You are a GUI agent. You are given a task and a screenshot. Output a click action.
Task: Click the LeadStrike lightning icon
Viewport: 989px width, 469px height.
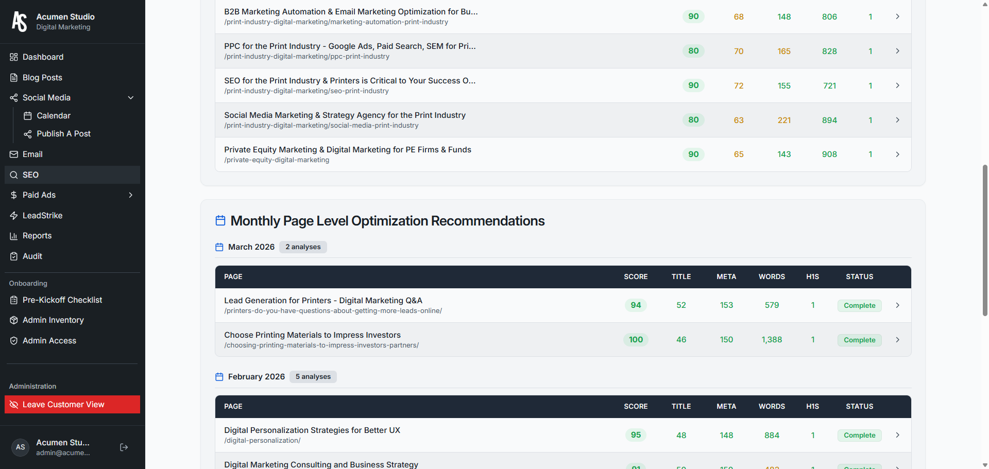[14, 216]
